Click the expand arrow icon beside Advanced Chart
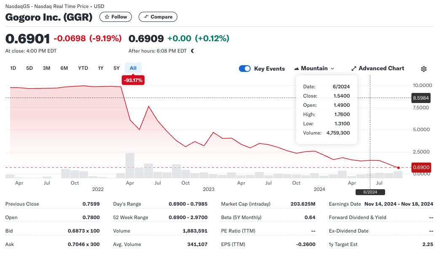The width and height of the screenshot is (439, 254). pos(354,69)
